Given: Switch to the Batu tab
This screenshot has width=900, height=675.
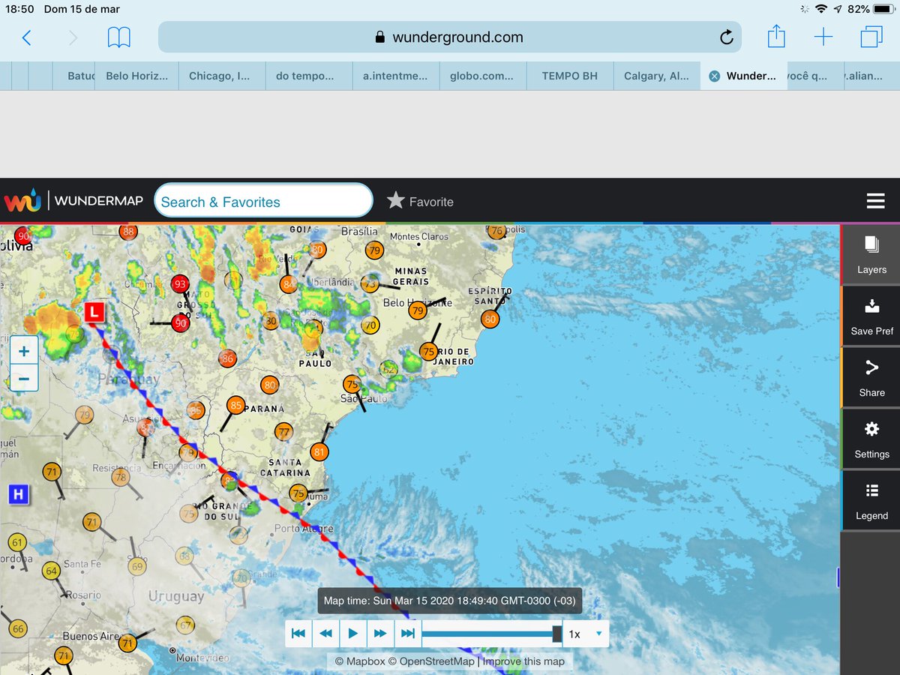Looking at the screenshot, I should [x=74, y=76].
